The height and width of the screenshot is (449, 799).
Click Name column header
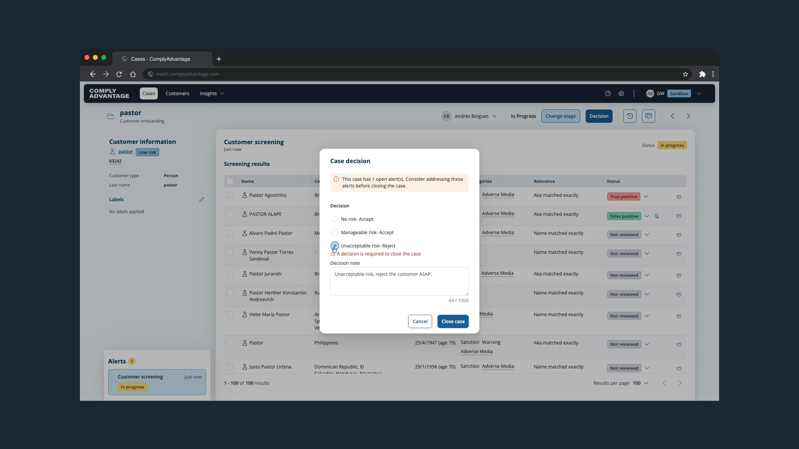tap(247, 181)
